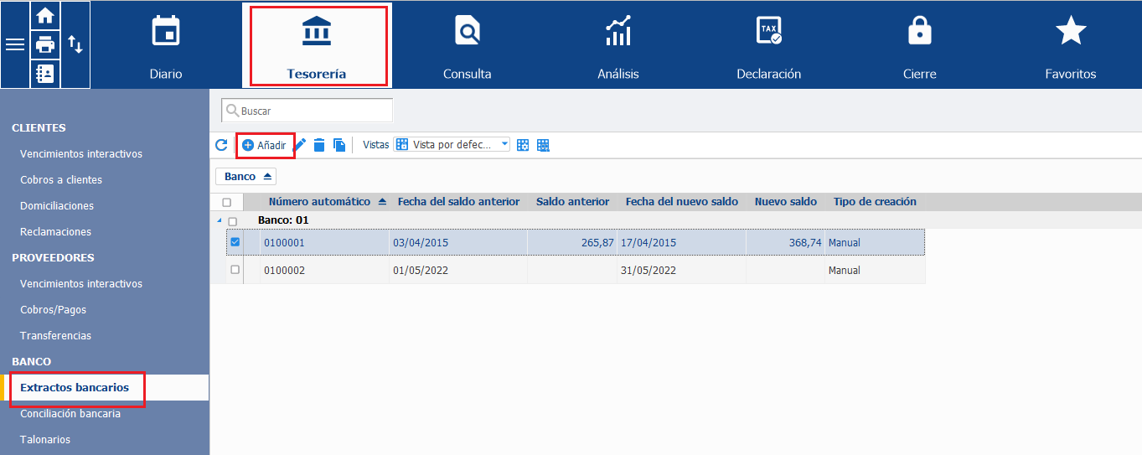Click the Banco grouping chip
Image resolution: width=1142 pixels, height=455 pixels.
[x=246, y=177]
